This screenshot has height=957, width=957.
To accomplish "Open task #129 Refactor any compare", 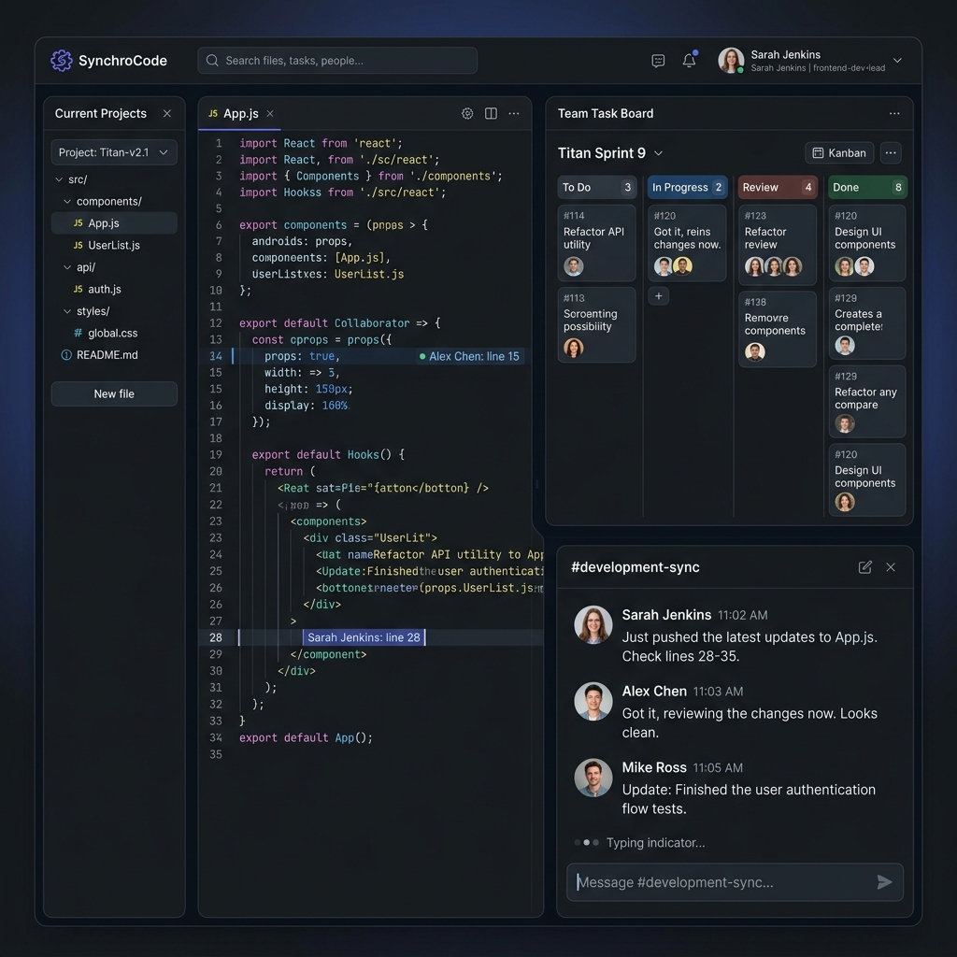I will click(x=867, y=401).
